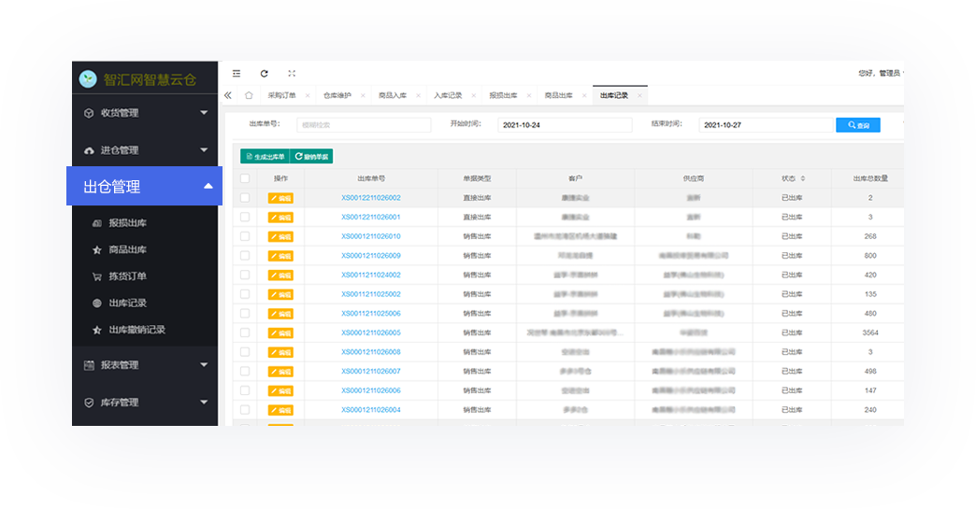Click the 出库总数量 column header
Image resolution: width=976 pixels, height=509 pixels.
[870, 178]
